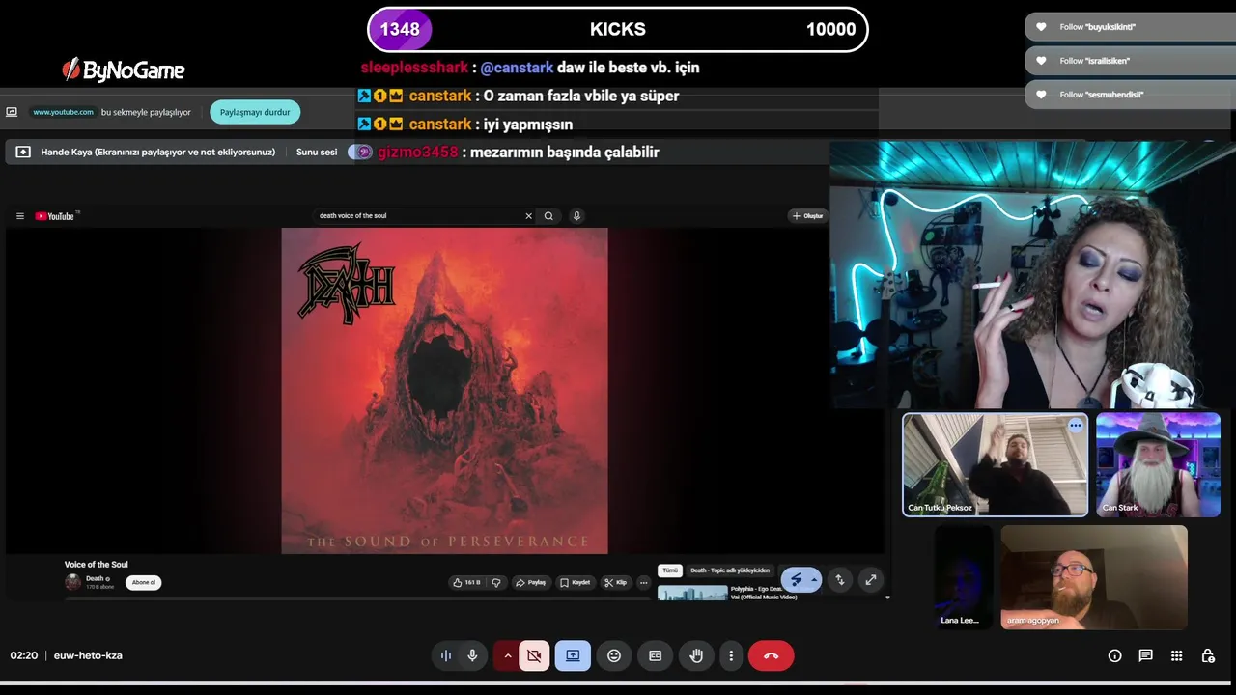Open the meeting chat panel
This screenshot has height=695, width=1236.
click(x=1145, y=655)
